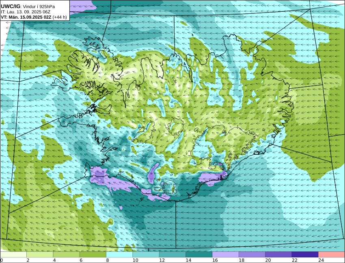
Task: Click the 16–18 light lavender legend swatch
Action: pos(226,254)
